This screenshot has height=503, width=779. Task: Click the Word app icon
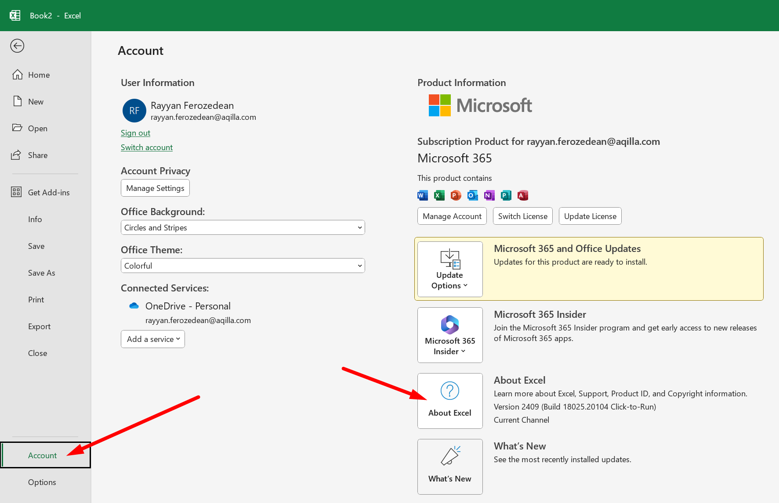pos(422,195)
